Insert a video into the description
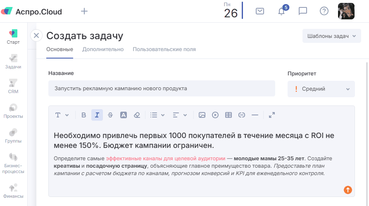The height and width of the screenshot is (206, 369). tap(215, 115)
